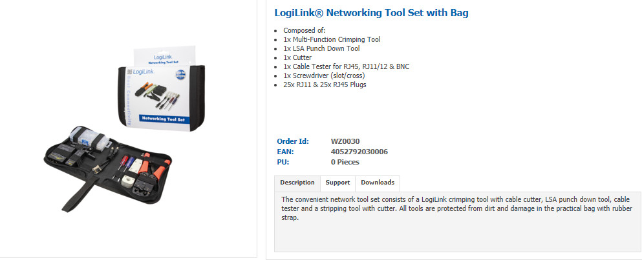Click the "Order Id:" label

(x=293, y=141)
